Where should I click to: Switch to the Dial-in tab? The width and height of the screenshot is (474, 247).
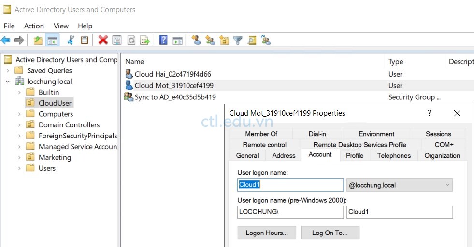point(317,134)
